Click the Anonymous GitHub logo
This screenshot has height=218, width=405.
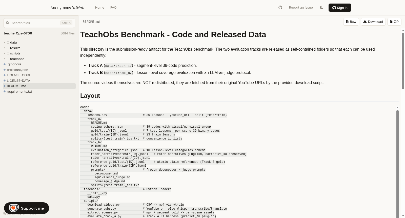(x=67, y=8)
